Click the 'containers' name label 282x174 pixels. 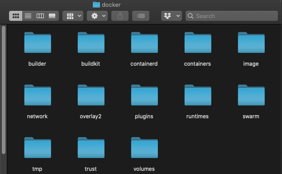tap(197, 64)
